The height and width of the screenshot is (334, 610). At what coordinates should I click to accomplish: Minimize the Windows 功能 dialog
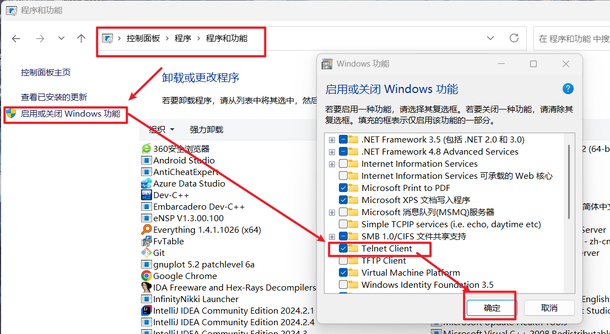pyautogui.click(x=501, y=64)
